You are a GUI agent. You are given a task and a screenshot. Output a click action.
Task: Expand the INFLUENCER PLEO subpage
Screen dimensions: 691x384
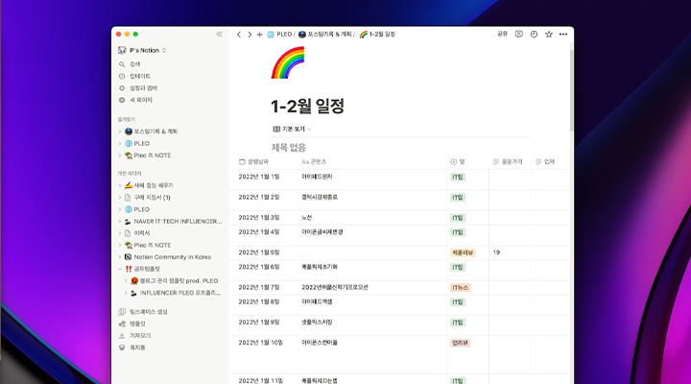click(x=126, y=293)
